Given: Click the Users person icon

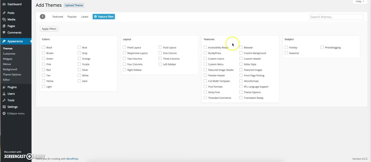Looking at the screenshot, I should coord(4,94).
